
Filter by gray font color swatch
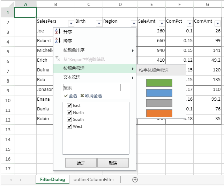pyautogui.click(x=159, y=103)
